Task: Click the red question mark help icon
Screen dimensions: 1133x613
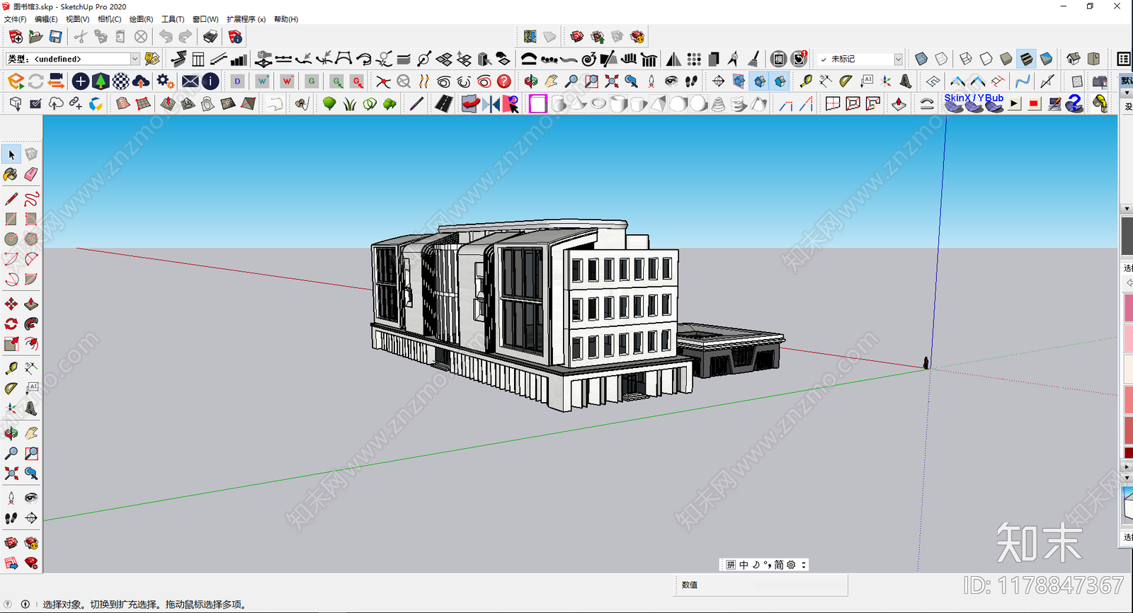Action: pos(503,81)
